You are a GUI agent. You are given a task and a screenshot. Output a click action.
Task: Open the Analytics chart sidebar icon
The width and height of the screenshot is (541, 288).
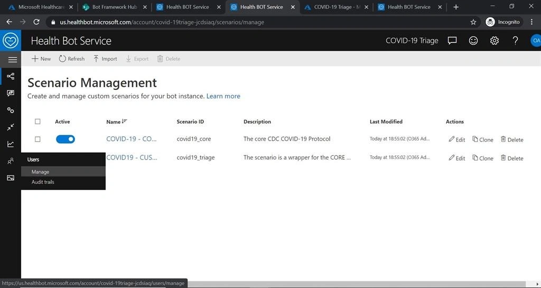11,144
